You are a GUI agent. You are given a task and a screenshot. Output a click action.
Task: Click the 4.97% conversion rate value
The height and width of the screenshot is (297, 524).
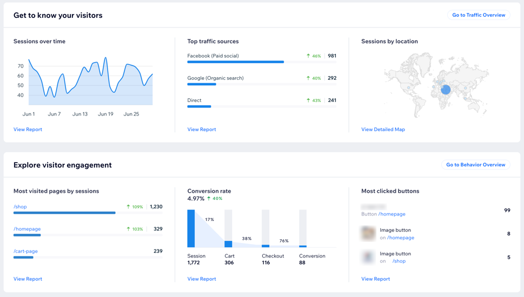pyautogui.click(x=196, y=199)
